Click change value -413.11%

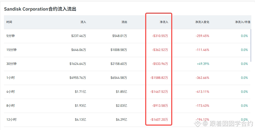(202, 92)
